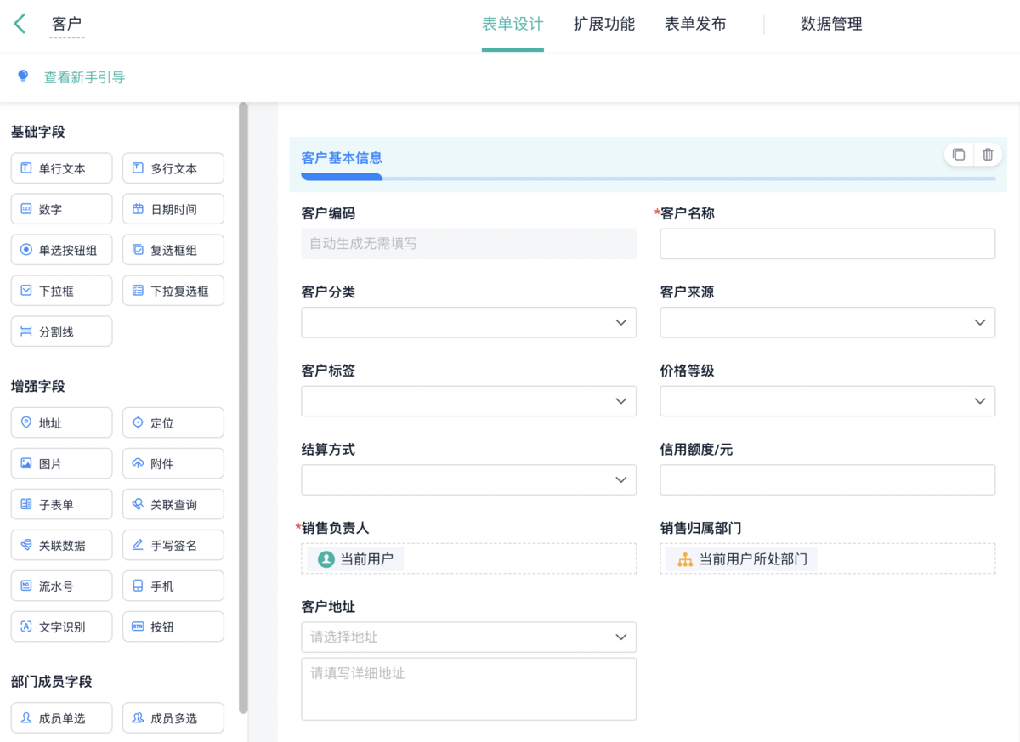The image size is (1020, 742).
Task: Select the 附件 field
Action: point(173,463)
